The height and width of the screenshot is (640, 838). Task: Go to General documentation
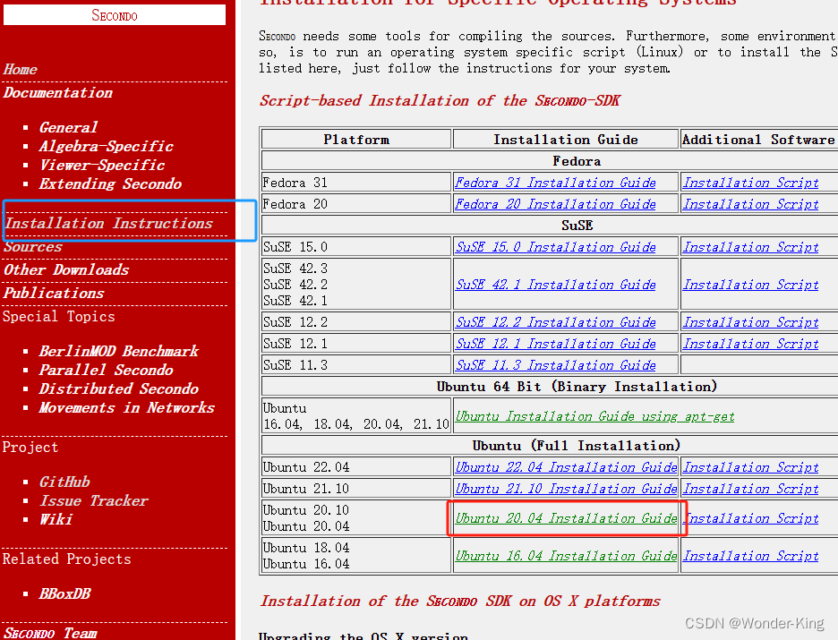pos(68,127)
